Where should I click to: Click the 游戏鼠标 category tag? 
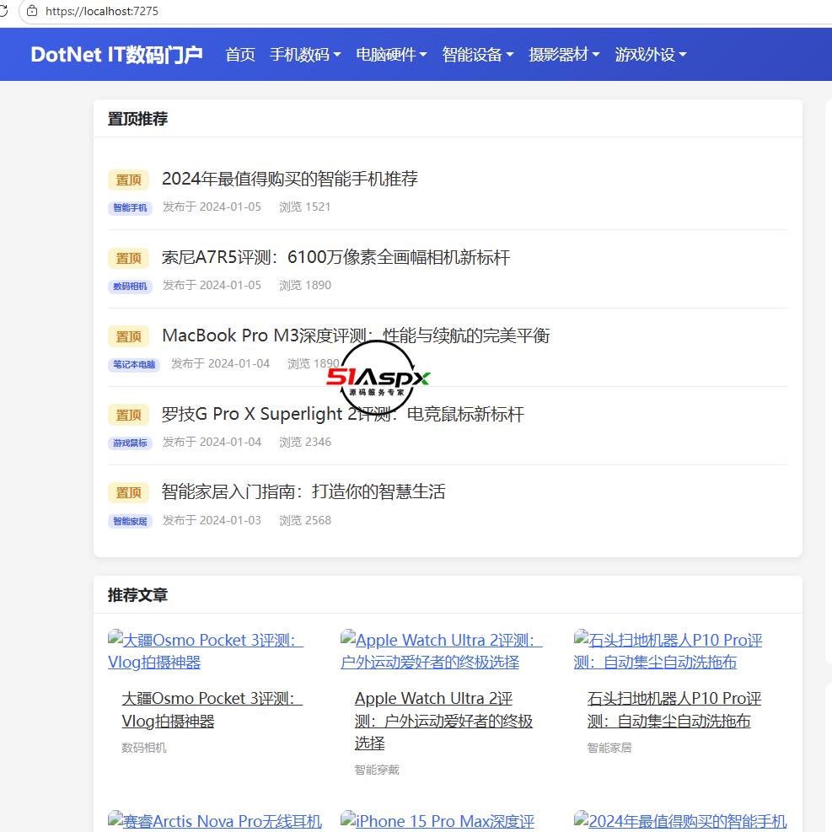tap(130, 443)
